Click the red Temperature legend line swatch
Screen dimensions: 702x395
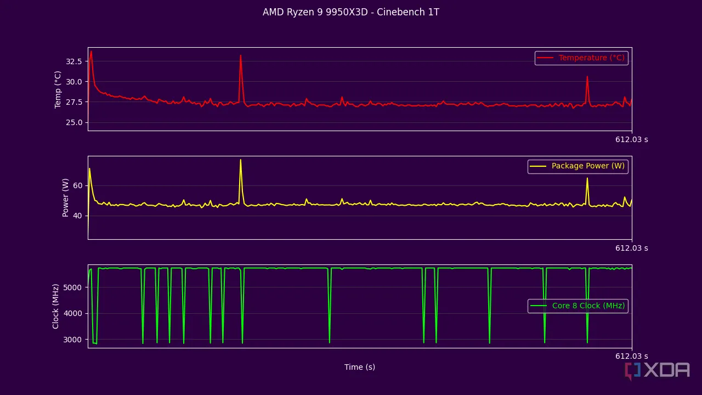pyautogui.click(x=545, y=58)
